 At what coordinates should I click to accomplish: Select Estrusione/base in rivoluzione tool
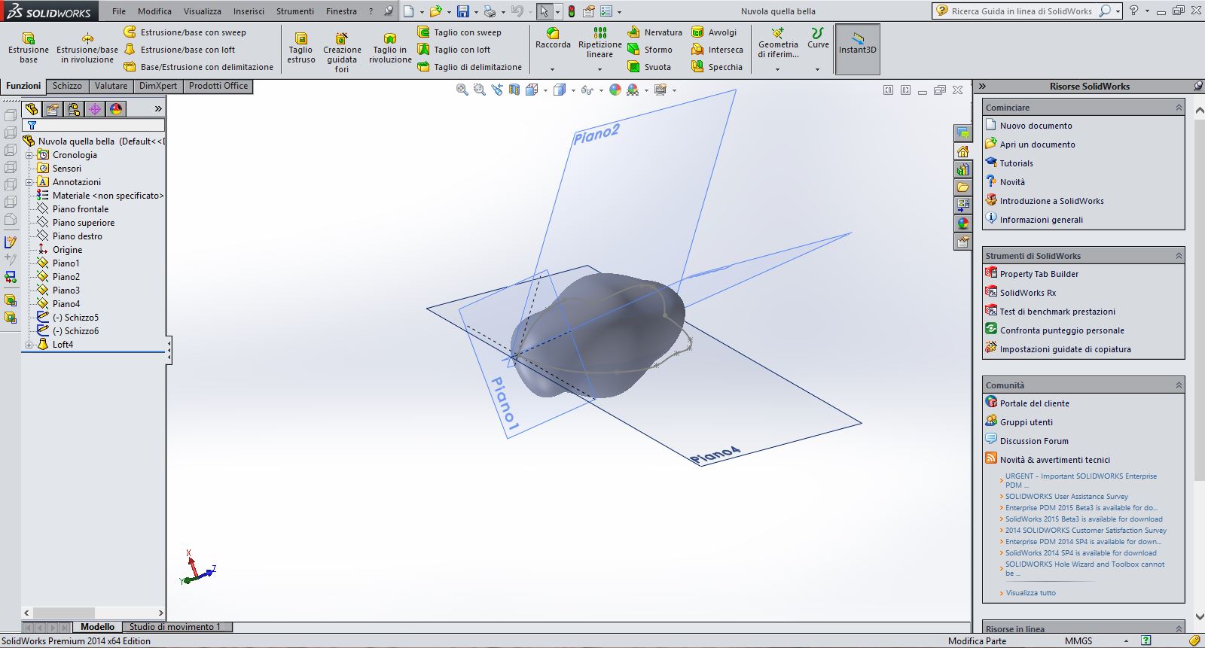[x=87, y=49]
